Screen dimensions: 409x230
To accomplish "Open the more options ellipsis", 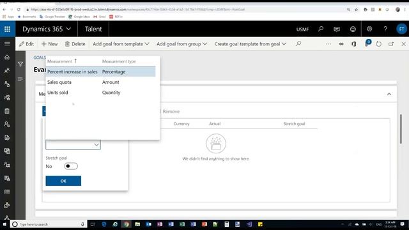I will click(x=328, y=44).
